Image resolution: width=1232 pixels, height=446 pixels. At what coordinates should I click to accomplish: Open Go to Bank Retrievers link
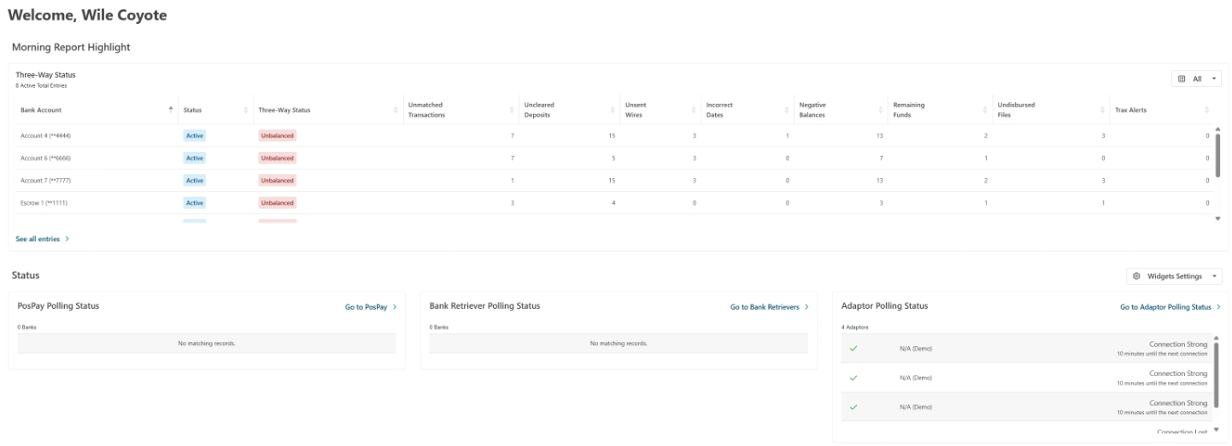click(769, 307)
